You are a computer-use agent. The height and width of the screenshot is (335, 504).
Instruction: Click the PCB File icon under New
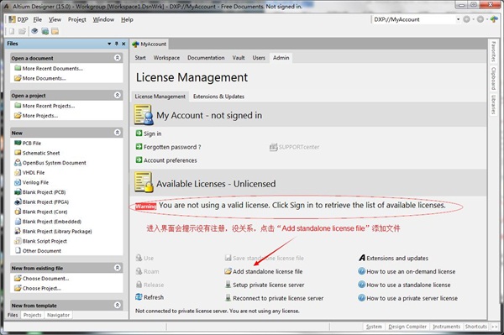click(x=18, y=143)
